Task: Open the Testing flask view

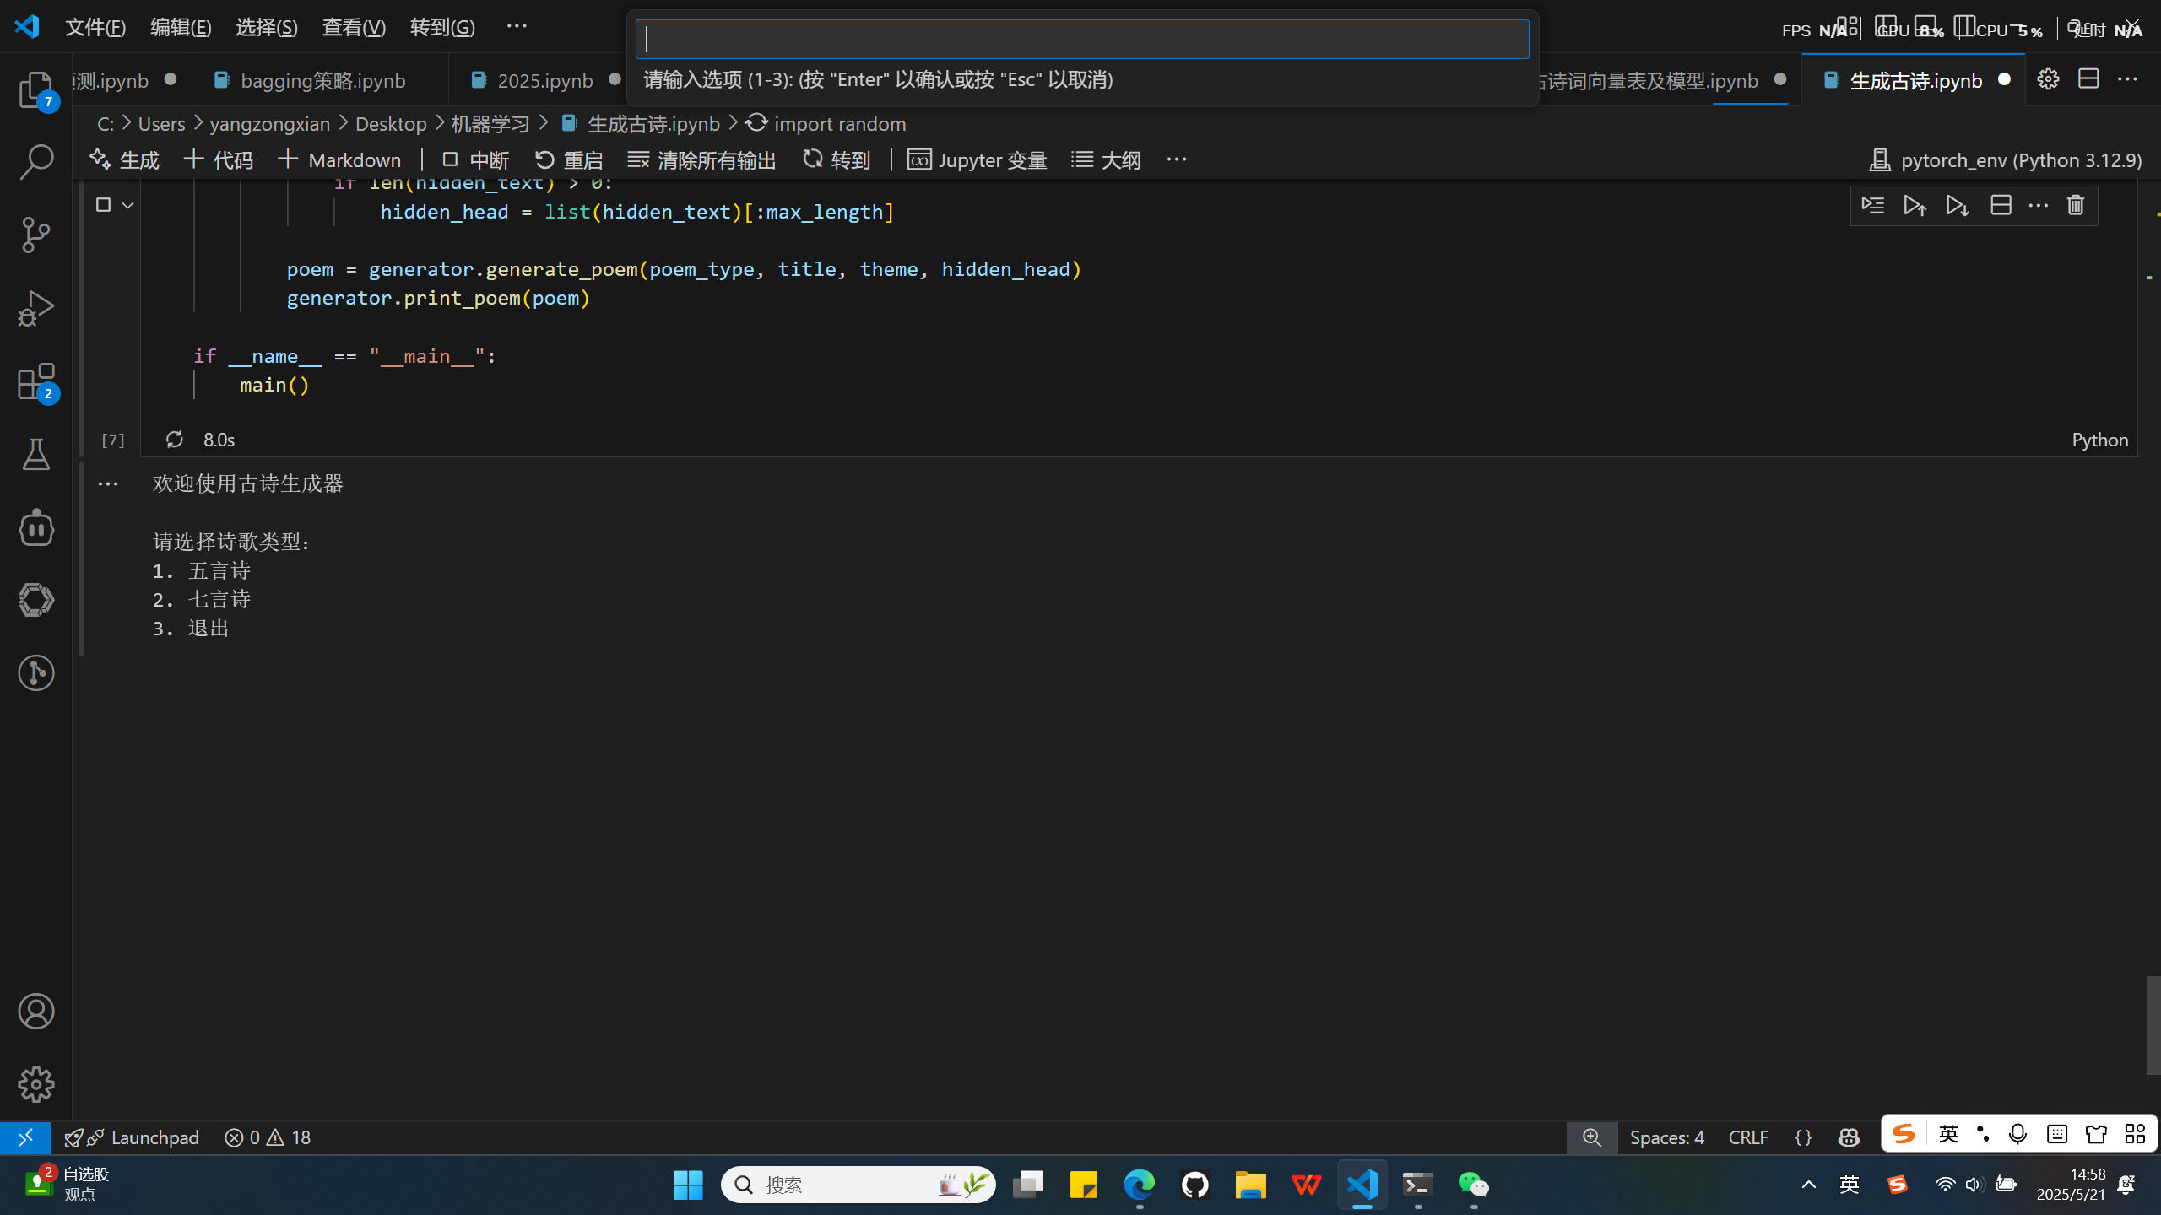Action: click(x=36, y=455)
